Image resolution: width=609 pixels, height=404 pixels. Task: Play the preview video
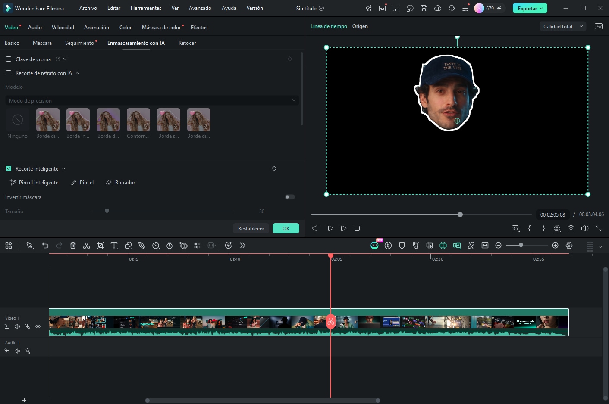point(344,228)
